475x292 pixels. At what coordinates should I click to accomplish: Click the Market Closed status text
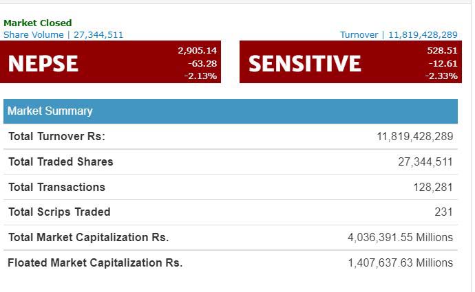click(37, 23)
